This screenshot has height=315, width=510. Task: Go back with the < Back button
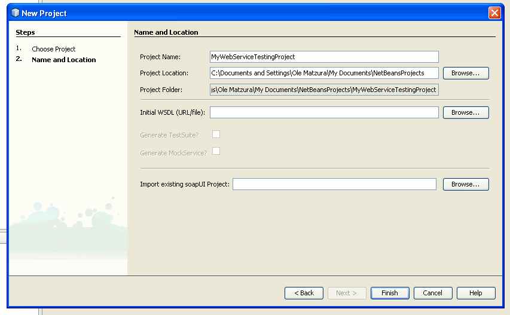(304, 293)
